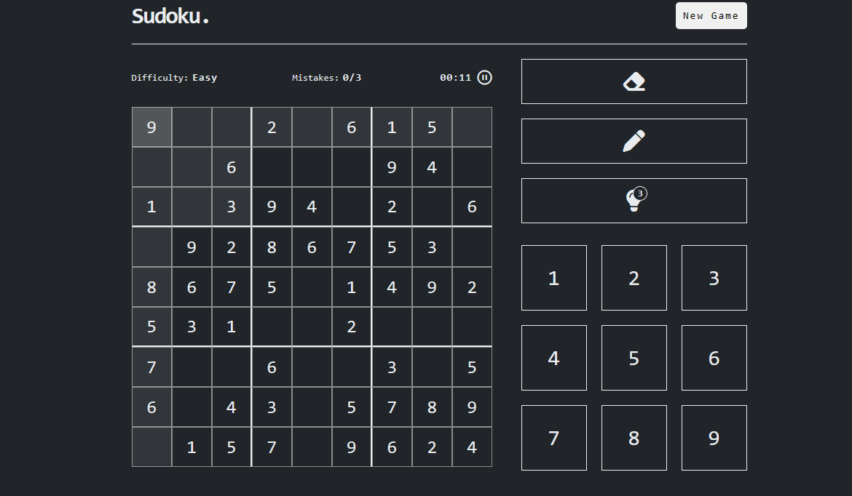
Task: Click the Easy difficulty label
Action: tap(204, 77)
